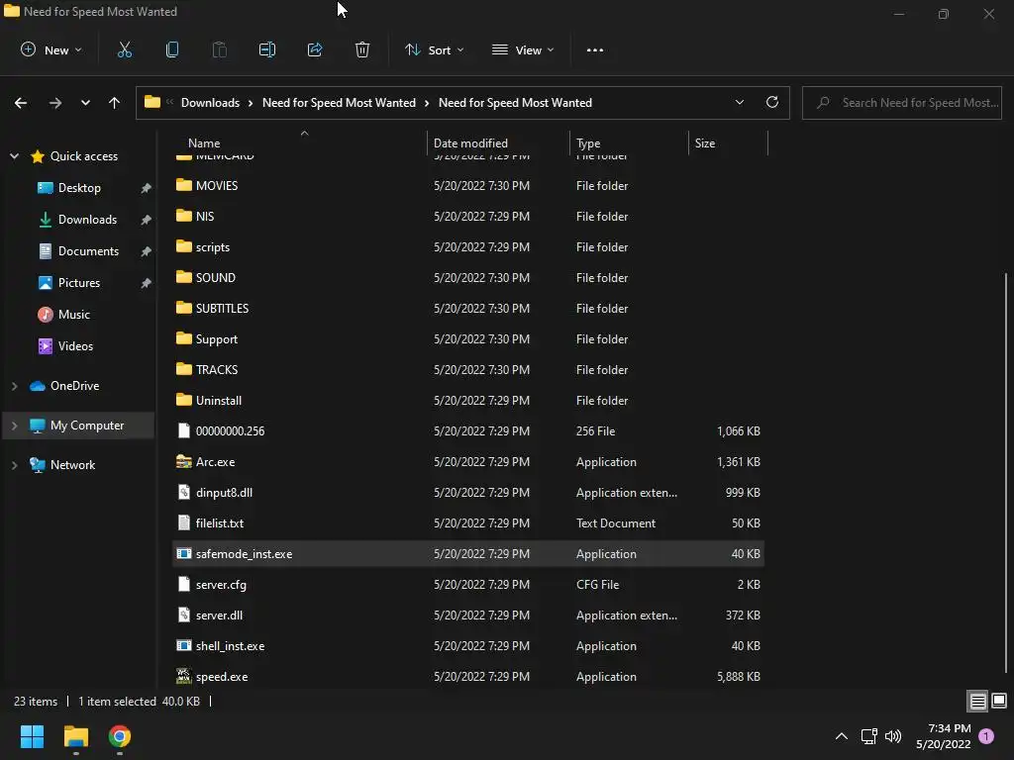Image resolution: width=1014 pixels, height=760 pixels.
Task: Open the New item dropdown
Action: tap(51, 49)
